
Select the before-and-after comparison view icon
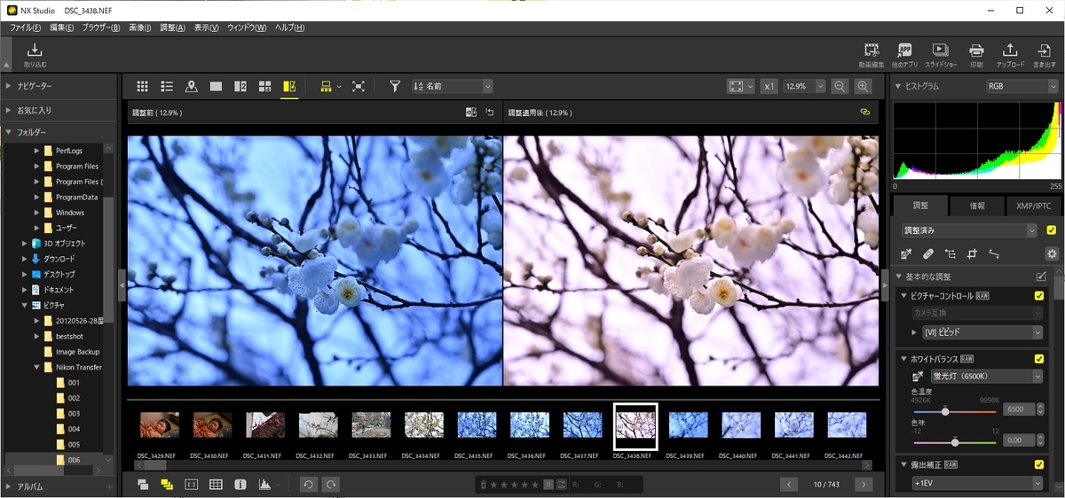click(289, 86)
